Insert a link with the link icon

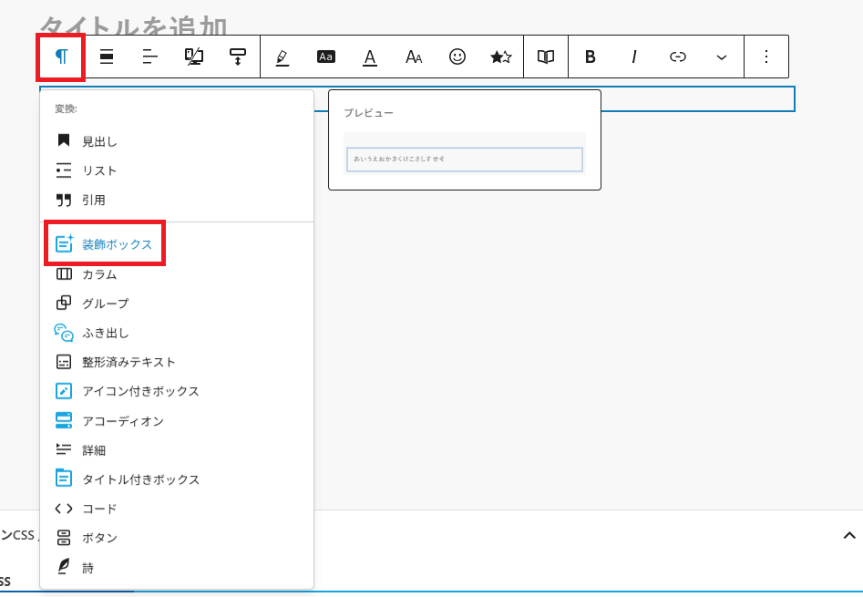click(x=677, y=57)
